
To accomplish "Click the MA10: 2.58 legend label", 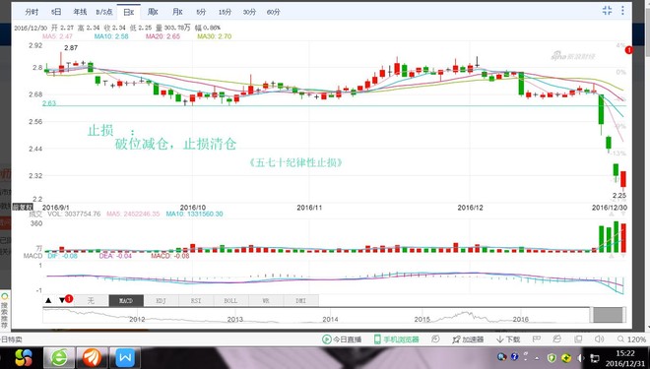I will (111, 36).
